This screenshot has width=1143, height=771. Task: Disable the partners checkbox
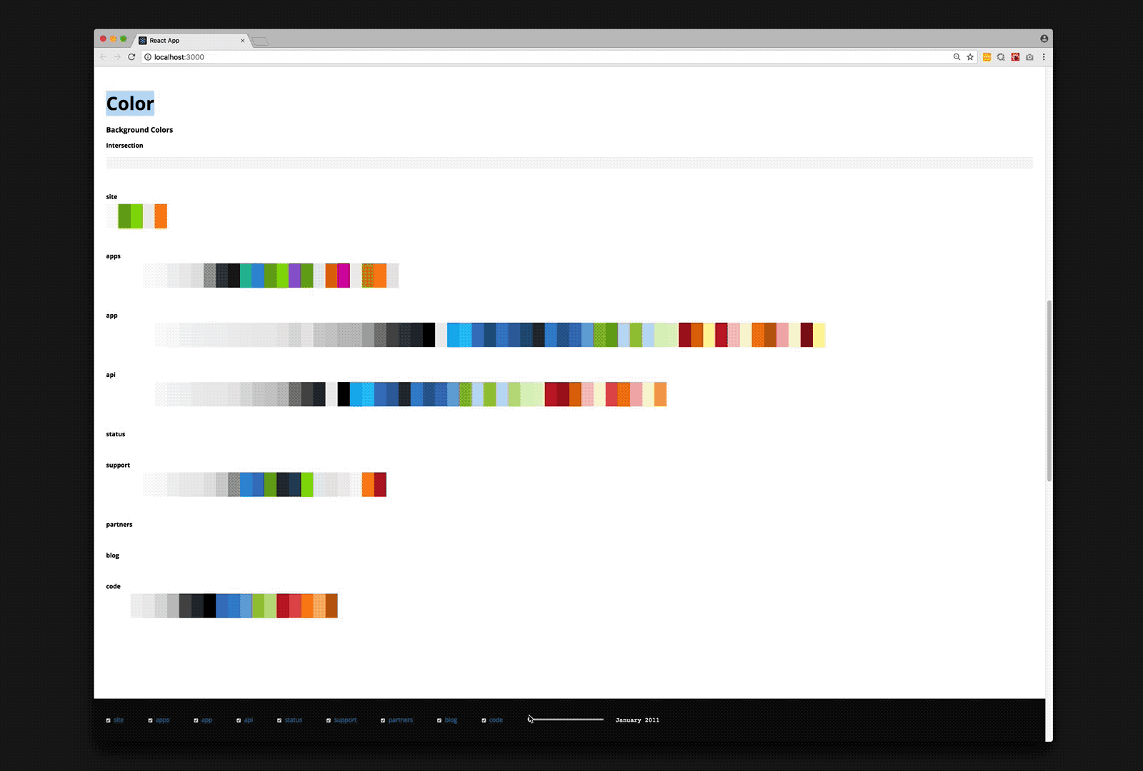(383, 720)
